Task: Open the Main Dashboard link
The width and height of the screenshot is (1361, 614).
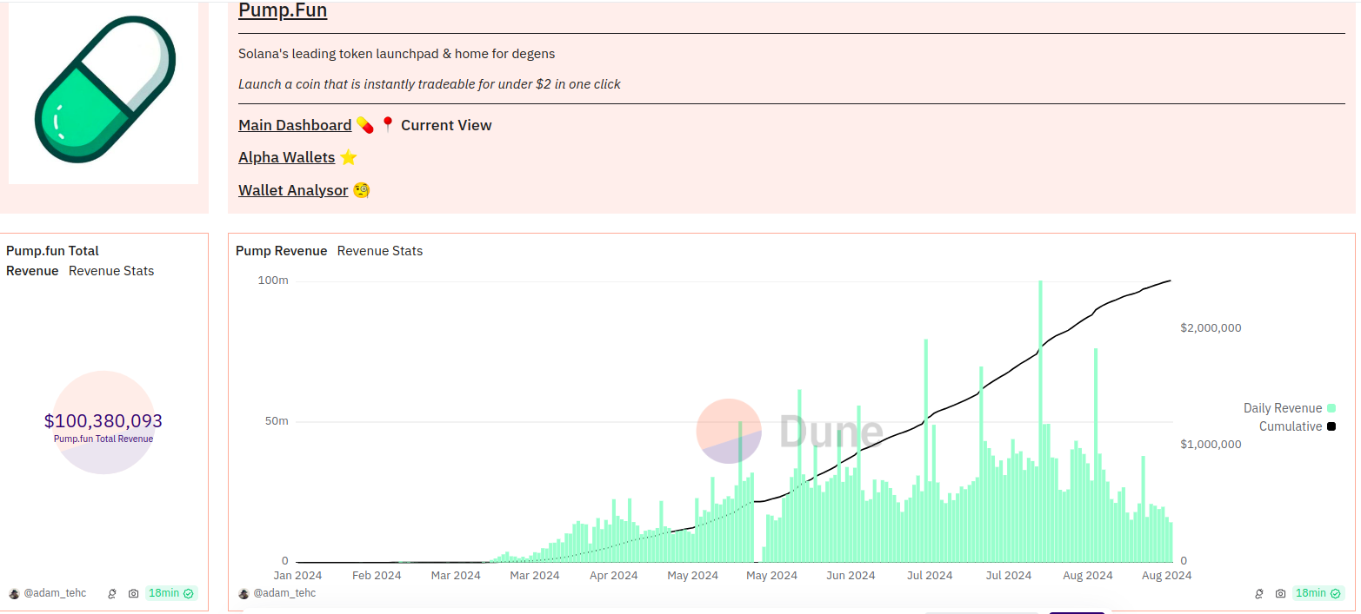Action: (x=295, y=125)
